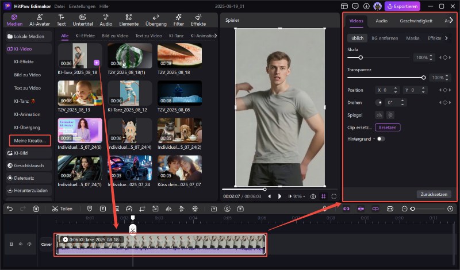The width and height of the screenshot is (460, 270).
Task: Click the Teilen split tool
Action: tap(62, 209)
